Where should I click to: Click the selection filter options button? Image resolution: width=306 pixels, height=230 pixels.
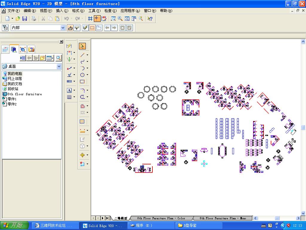[x=5, y=28]
